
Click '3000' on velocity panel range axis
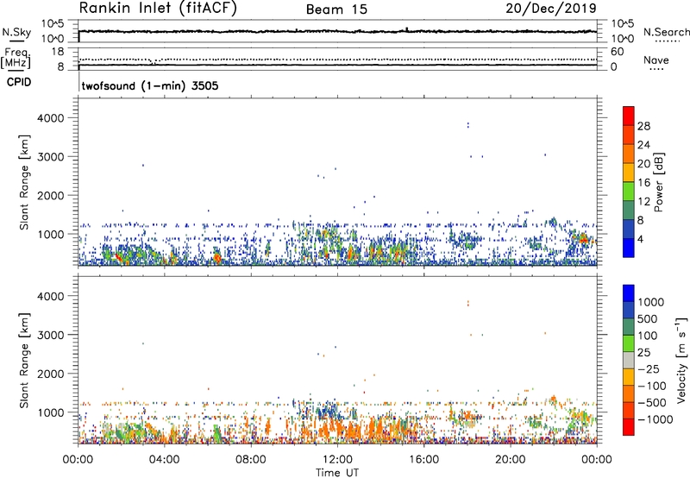pos(50,335)
